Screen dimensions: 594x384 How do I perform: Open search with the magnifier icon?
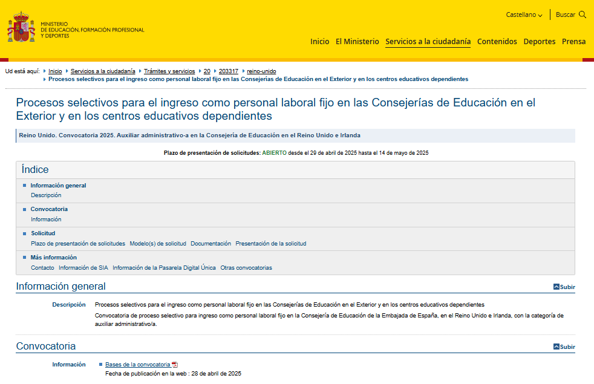[x=581, y=14]
